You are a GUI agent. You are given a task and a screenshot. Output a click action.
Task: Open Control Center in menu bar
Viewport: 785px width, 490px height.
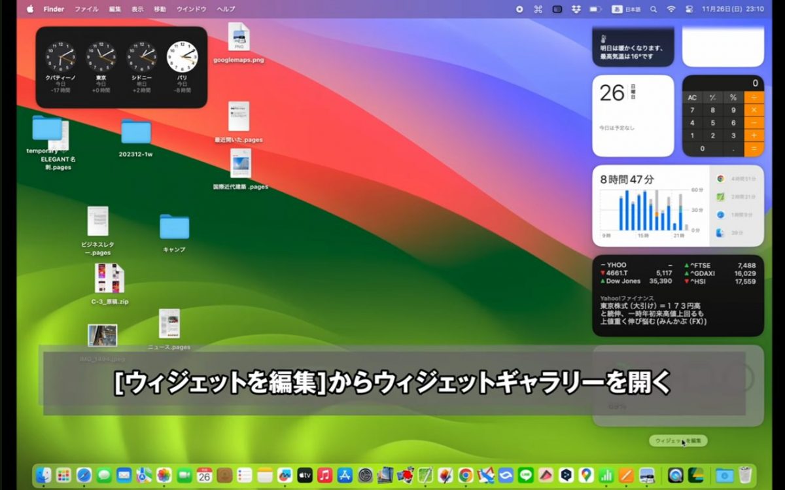(688, 9)
